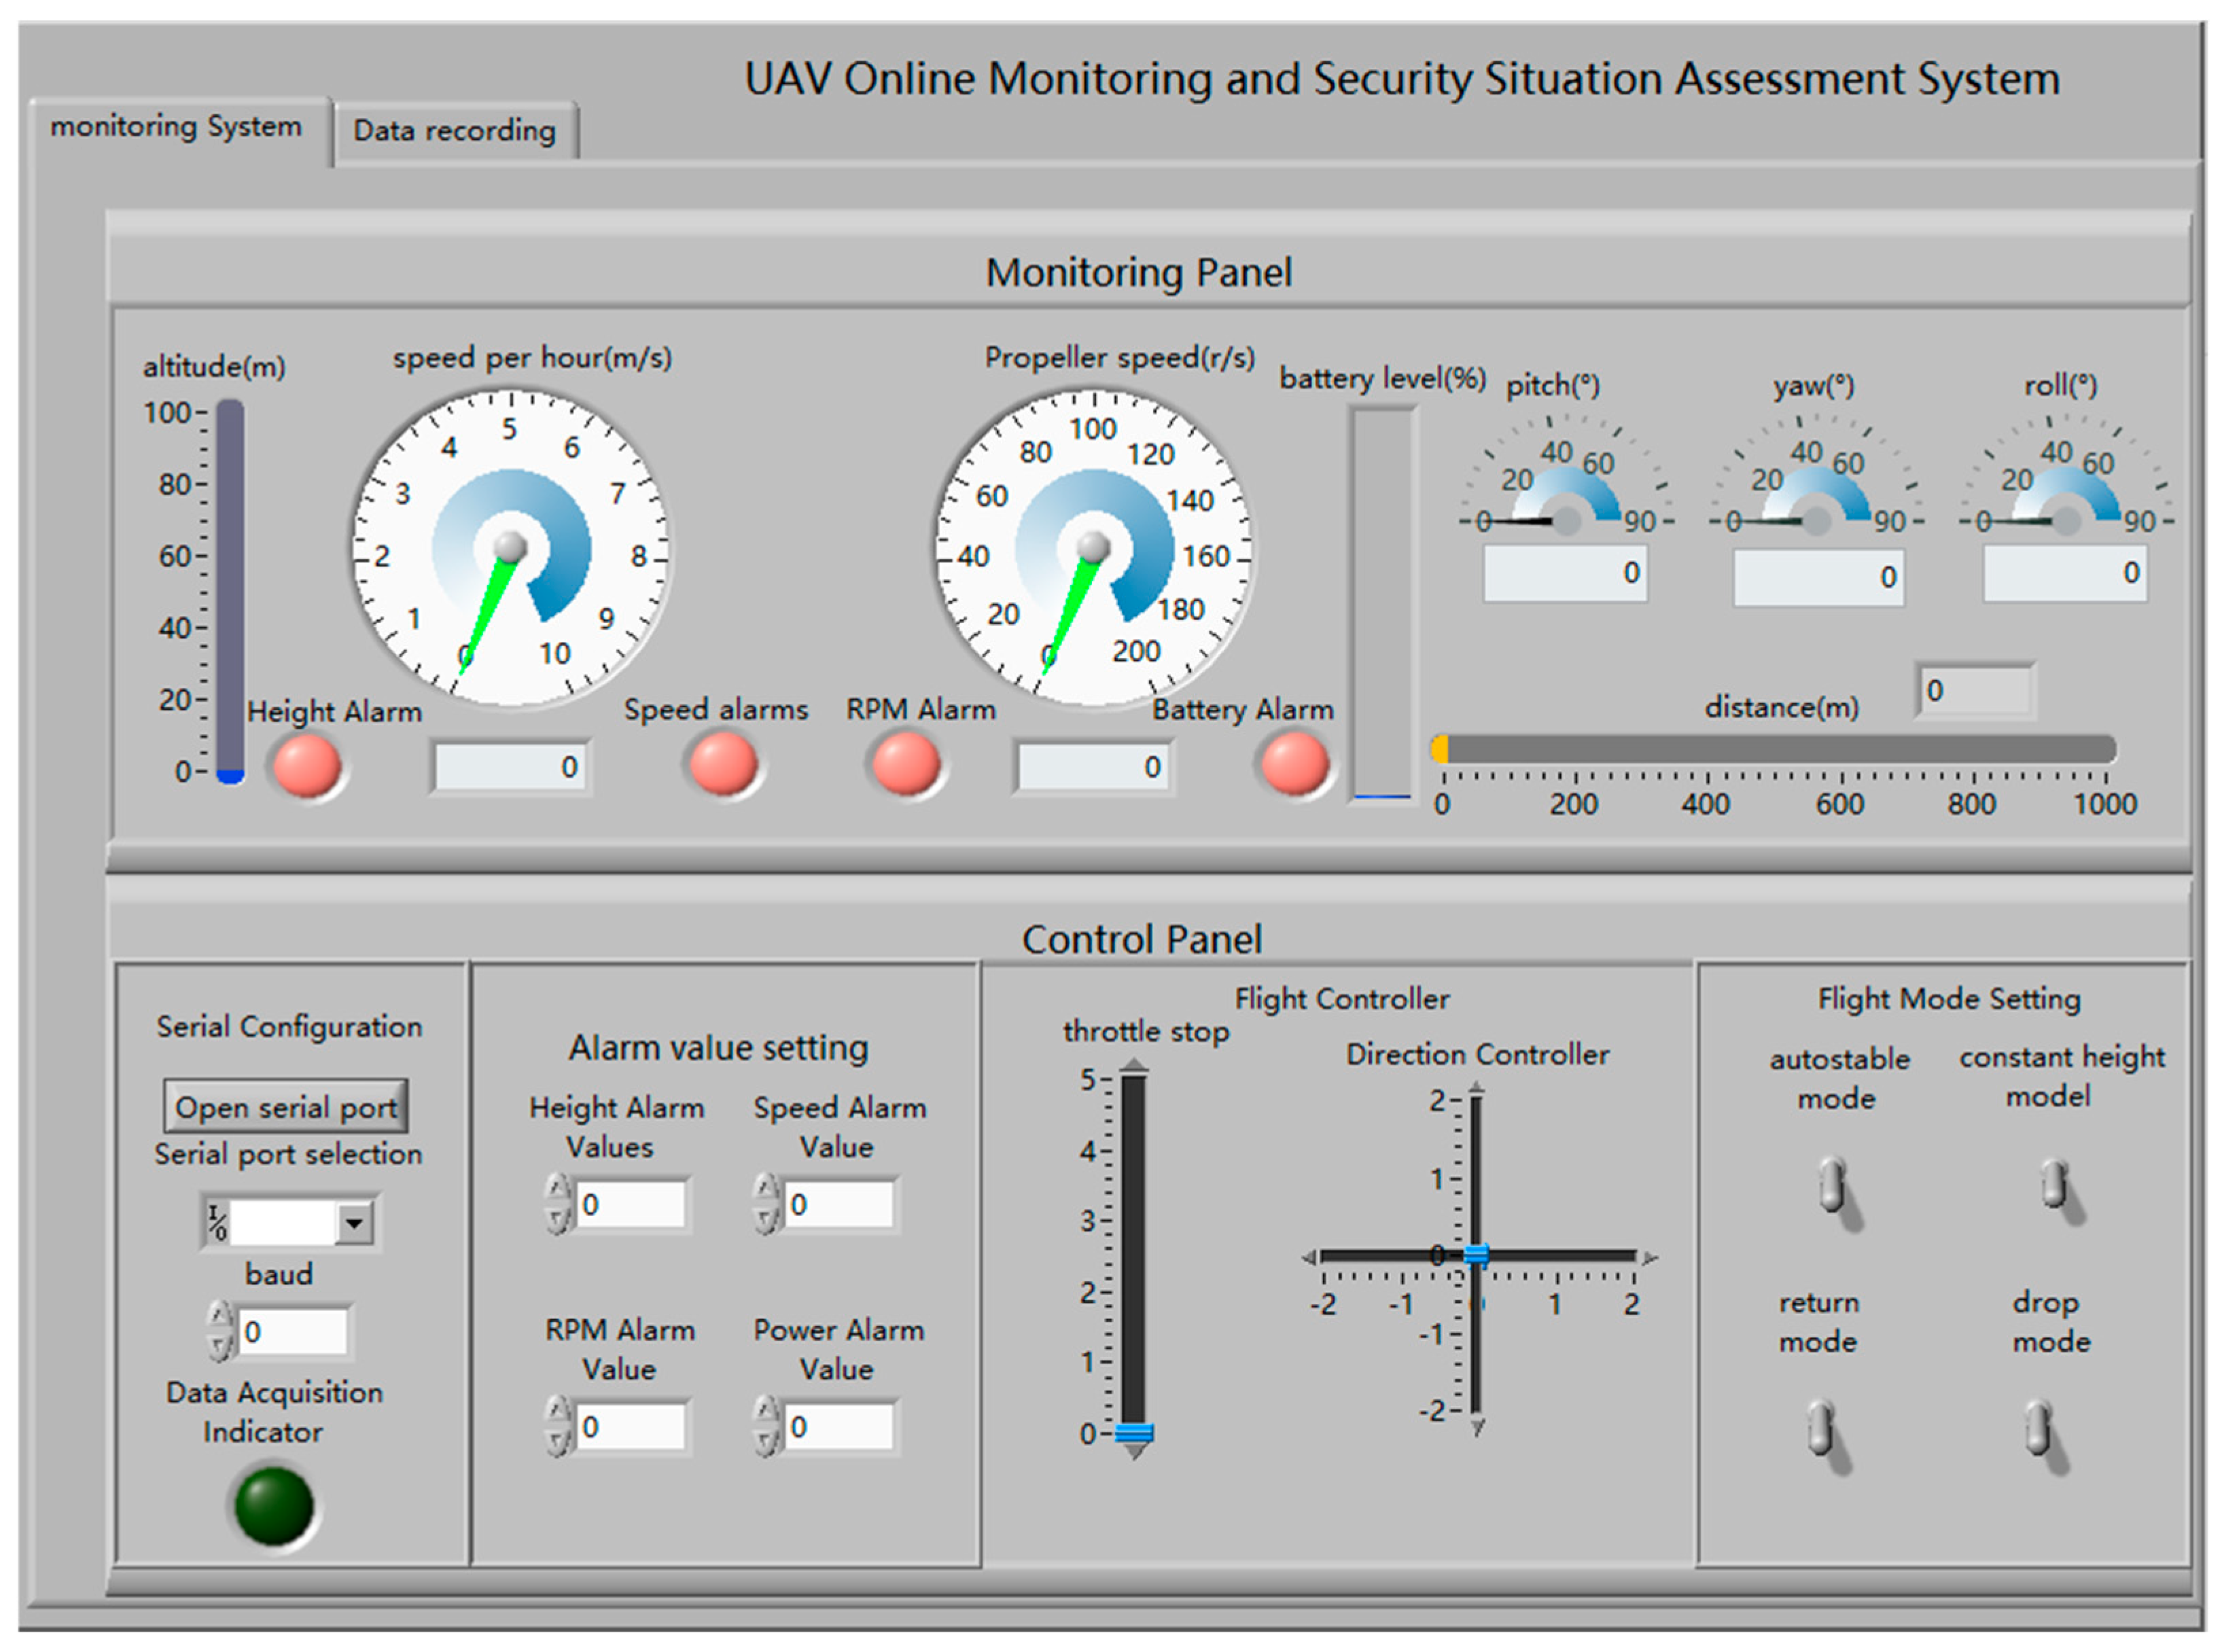The width and height of the screenshot is (2224, 1652).
Task: Click the RPM Alarm red LED indicator
Action: 905,765
